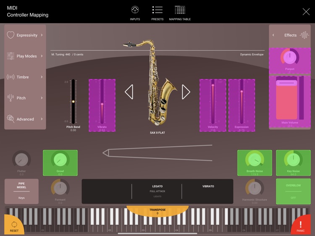This screenshot has width=315, height=236.
Task: Click the Formant knob
Action: (60, 188)
